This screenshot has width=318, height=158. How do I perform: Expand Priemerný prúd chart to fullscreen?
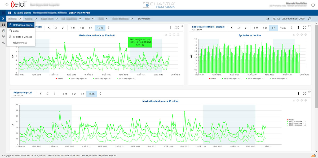pos(305,93)
